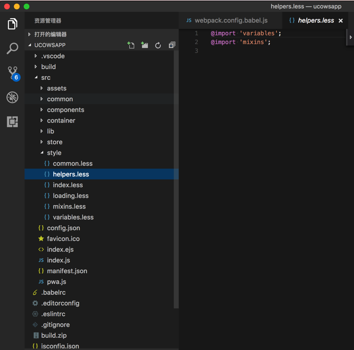This screenshot has width=354, height=350.
Task: Close the helpers.less tab
Action: coord(341,21)
